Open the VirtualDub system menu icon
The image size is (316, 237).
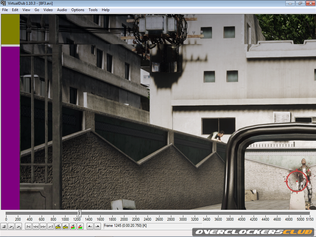pyautogui.click(x=3, y=3)
